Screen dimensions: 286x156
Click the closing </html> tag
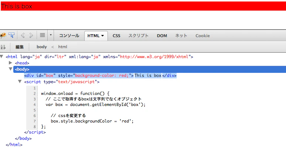(x=14, y=145)
